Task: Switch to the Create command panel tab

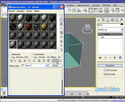Action: click(99, 20)
